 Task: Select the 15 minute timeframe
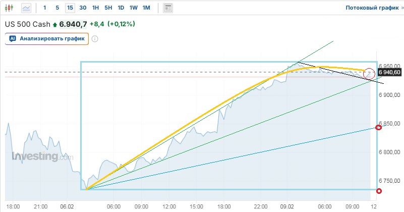pos(70,8)
